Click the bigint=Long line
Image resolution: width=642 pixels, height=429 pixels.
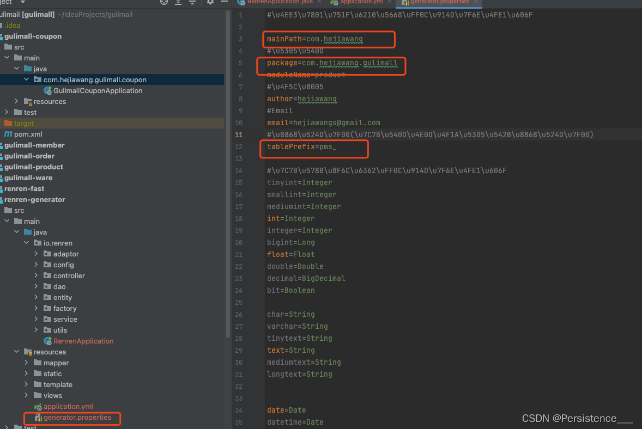(291, 242)
